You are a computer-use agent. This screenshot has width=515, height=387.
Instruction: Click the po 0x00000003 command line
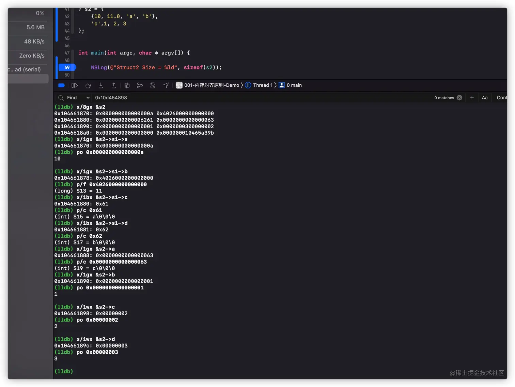point(86,353)
